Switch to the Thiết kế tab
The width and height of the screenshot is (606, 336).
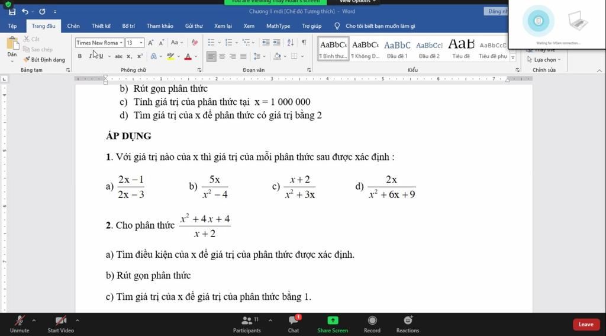pyautogui.click(x=101, y=26)
